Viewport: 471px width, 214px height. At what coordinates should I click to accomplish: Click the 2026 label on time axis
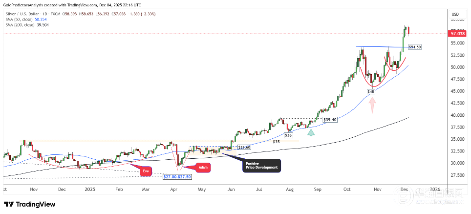tap(434, 189)
